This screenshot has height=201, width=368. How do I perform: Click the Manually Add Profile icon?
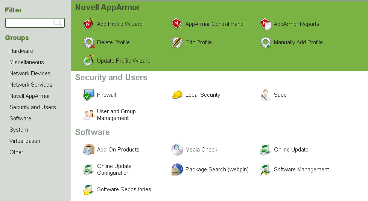[265, 42]
